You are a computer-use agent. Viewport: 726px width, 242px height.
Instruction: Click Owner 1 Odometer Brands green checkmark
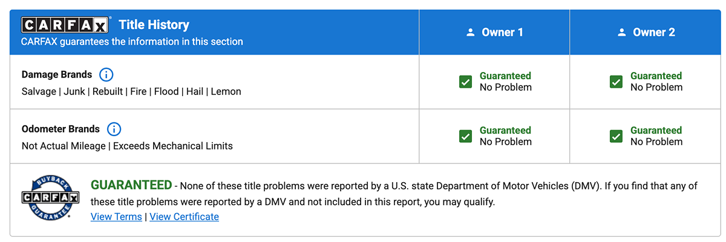(465, 136)
